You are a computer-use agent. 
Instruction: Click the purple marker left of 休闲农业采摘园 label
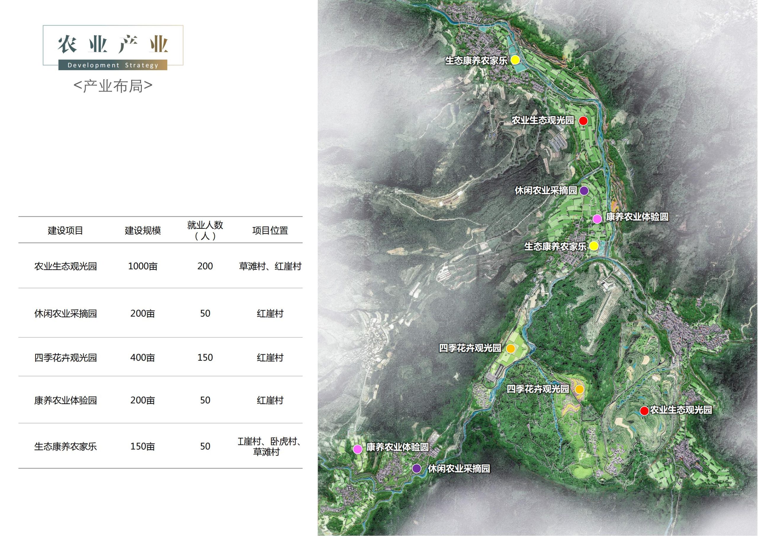pyautogui.click(x=417, y=468)
